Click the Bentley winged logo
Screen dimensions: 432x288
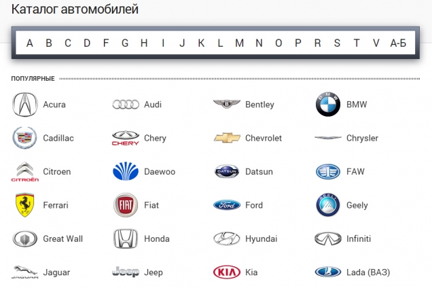pyautogui.click(x=227, y=104)
